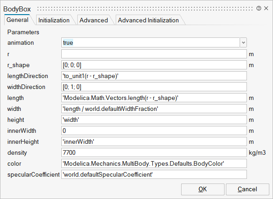Image resolution: width=273 pixels, height=199 pixels.
Task: Switch to the Initialization tab
Action: [54, 20]
